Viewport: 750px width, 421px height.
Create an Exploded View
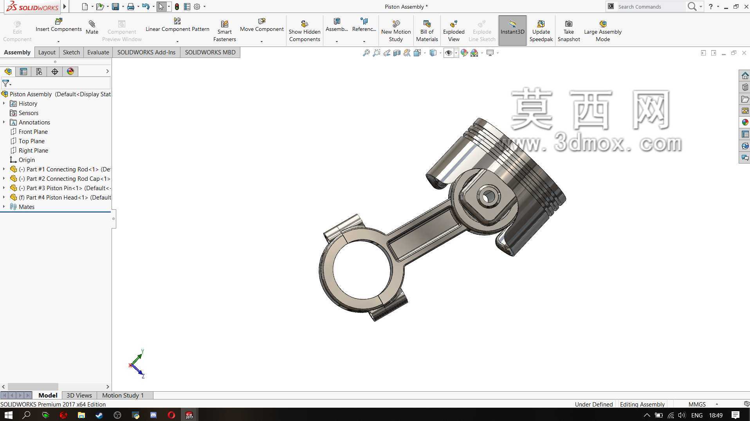pos(454,31)
